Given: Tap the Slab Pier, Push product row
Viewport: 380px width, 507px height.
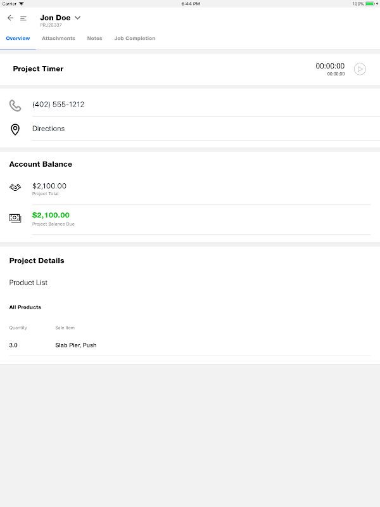Looking at the screenshot, I should coord(76,345).
